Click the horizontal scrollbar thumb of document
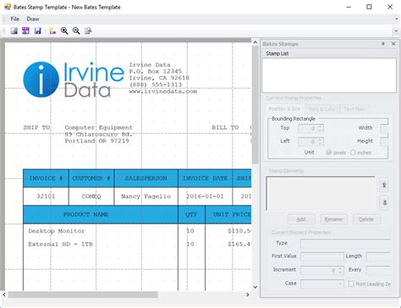Image resolution: width=401 pixels, height=308 pixels. tap(83, 294)
